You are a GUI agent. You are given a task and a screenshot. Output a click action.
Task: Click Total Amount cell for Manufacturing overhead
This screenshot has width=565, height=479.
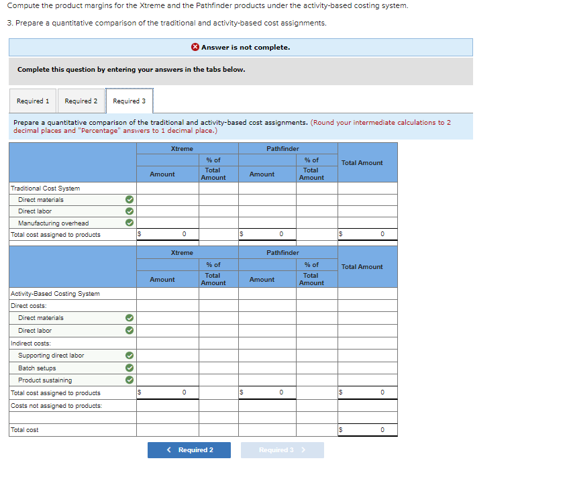368,223
